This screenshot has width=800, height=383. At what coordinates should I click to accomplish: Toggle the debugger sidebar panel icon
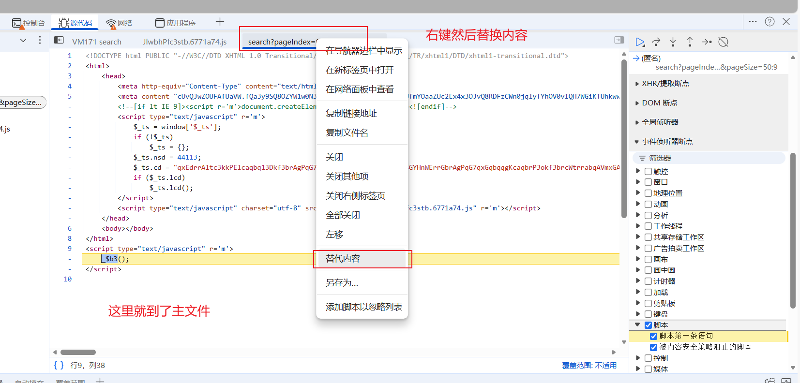619,40
